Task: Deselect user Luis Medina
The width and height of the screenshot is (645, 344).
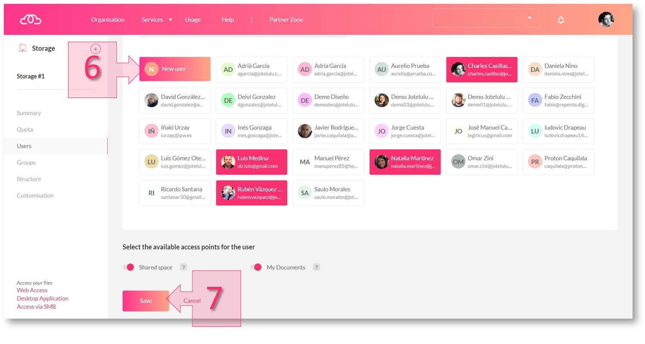Action: tap(251, 162)
